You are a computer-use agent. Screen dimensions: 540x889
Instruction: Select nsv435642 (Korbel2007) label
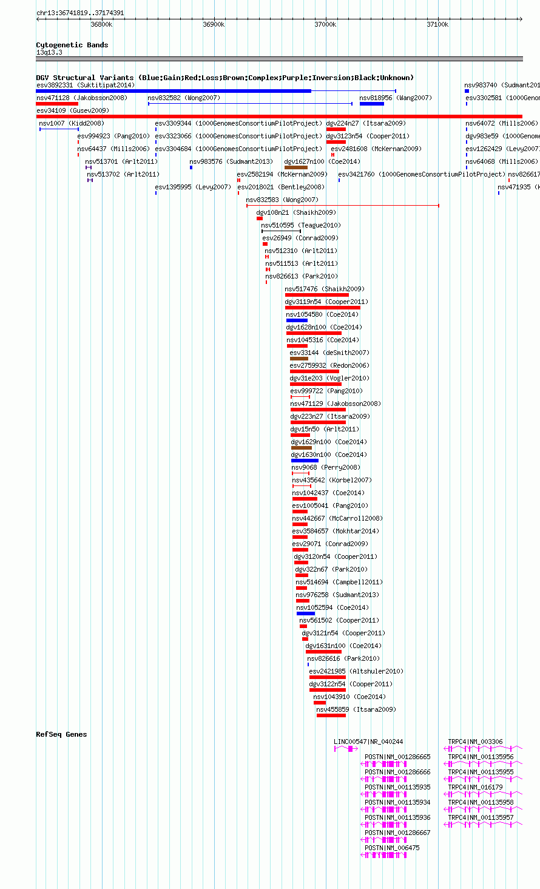point(332,481)
